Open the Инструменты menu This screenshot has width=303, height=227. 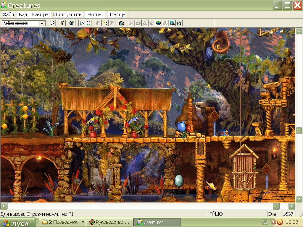[68, 14]
